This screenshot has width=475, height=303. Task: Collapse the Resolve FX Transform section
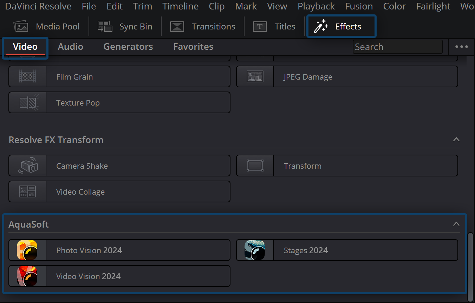pos(456,139)
